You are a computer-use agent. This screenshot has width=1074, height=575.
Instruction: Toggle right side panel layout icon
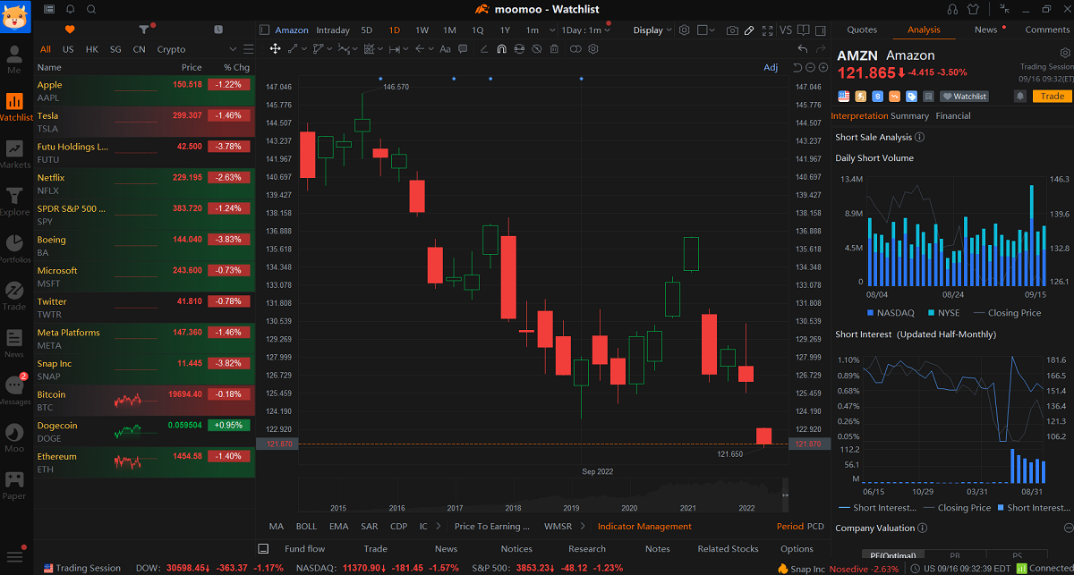pos(821,30)
